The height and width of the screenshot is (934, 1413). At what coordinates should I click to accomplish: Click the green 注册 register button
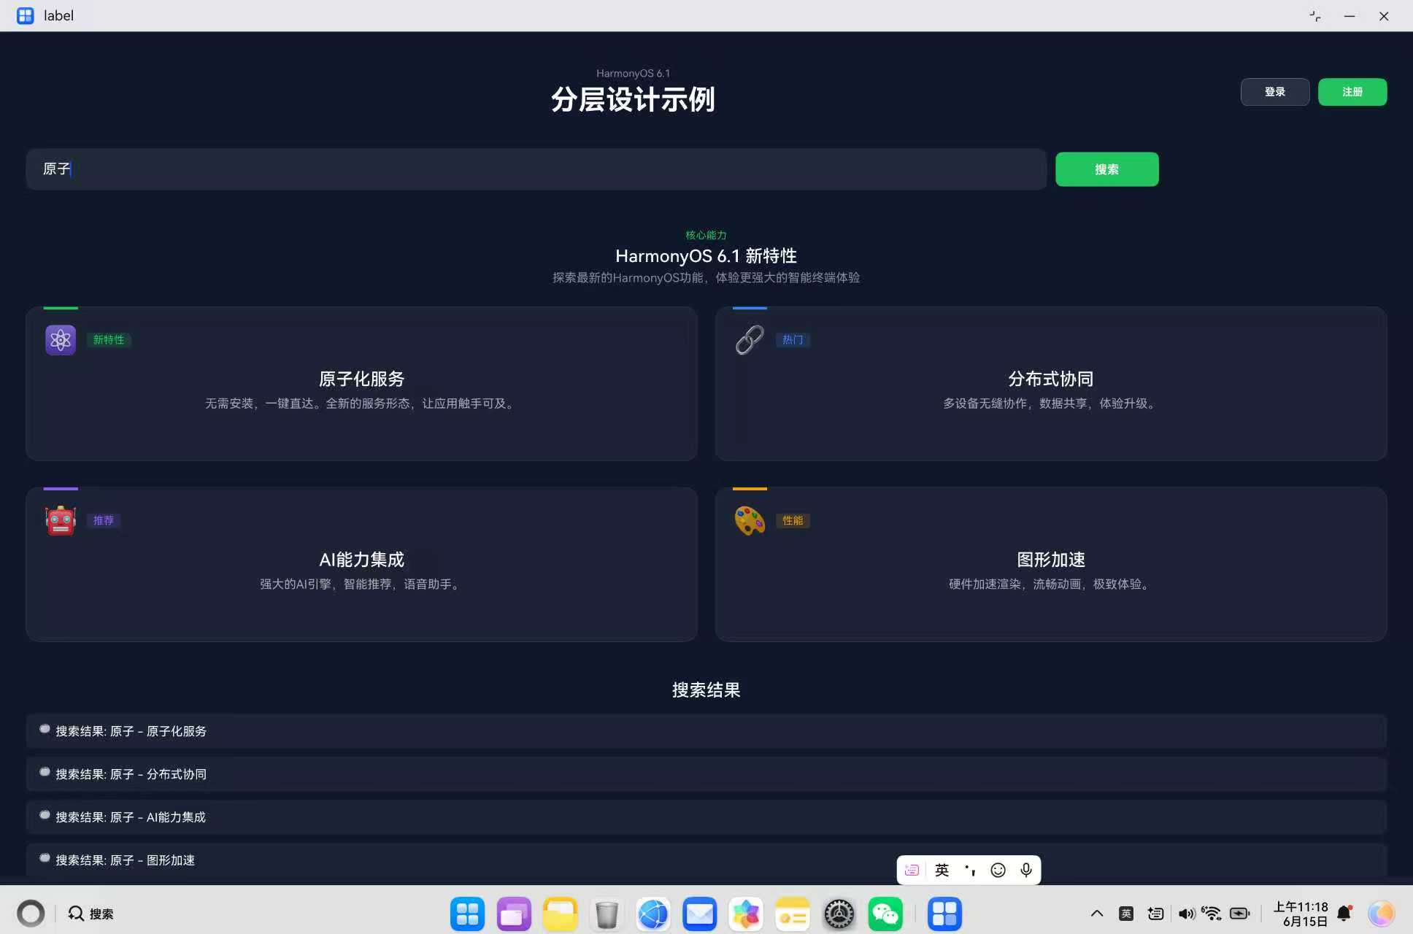point(1352,92)
